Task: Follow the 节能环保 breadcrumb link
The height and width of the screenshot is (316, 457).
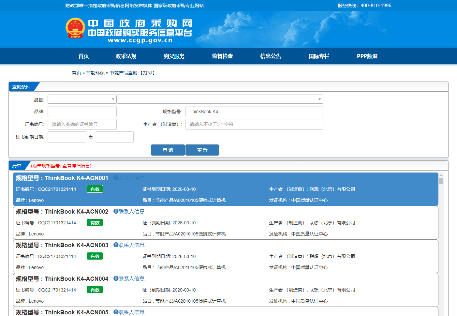Action: point(95,73)
